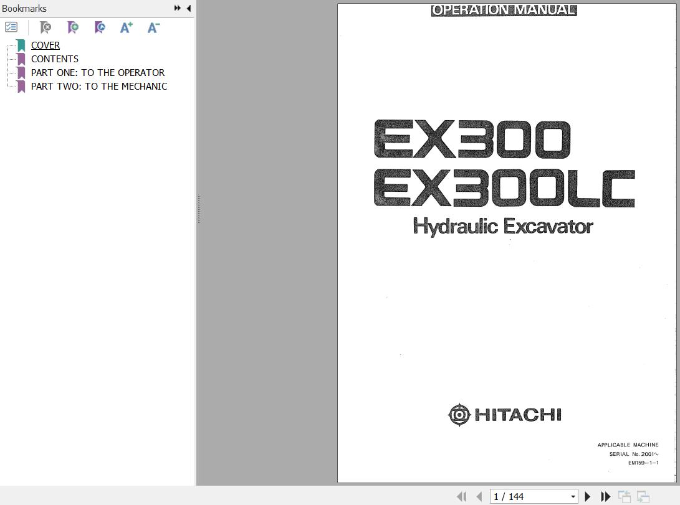Click the EM159-1-1 document code
The height and width of the screenshot is (505, 680).
643,463
